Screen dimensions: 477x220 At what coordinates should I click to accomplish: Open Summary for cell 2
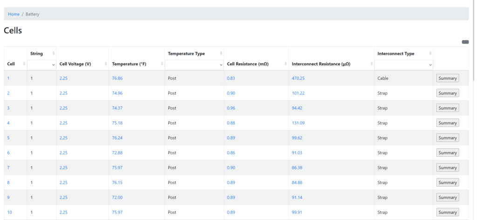(x=448, y=93)
